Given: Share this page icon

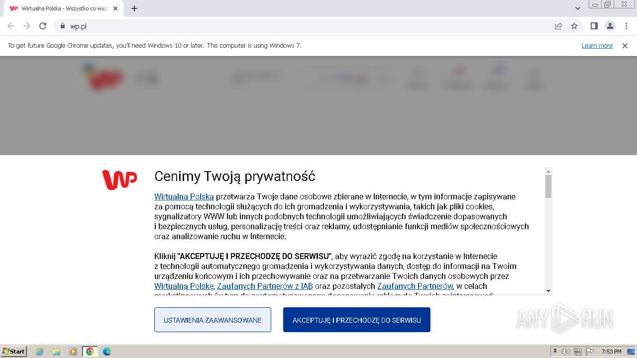Looking at the screenshot, I should pos(558,26).
